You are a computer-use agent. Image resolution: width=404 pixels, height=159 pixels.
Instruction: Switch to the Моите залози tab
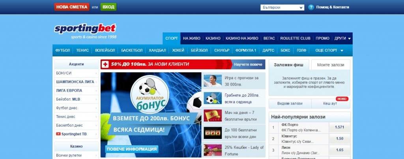(x=331, y=65)
